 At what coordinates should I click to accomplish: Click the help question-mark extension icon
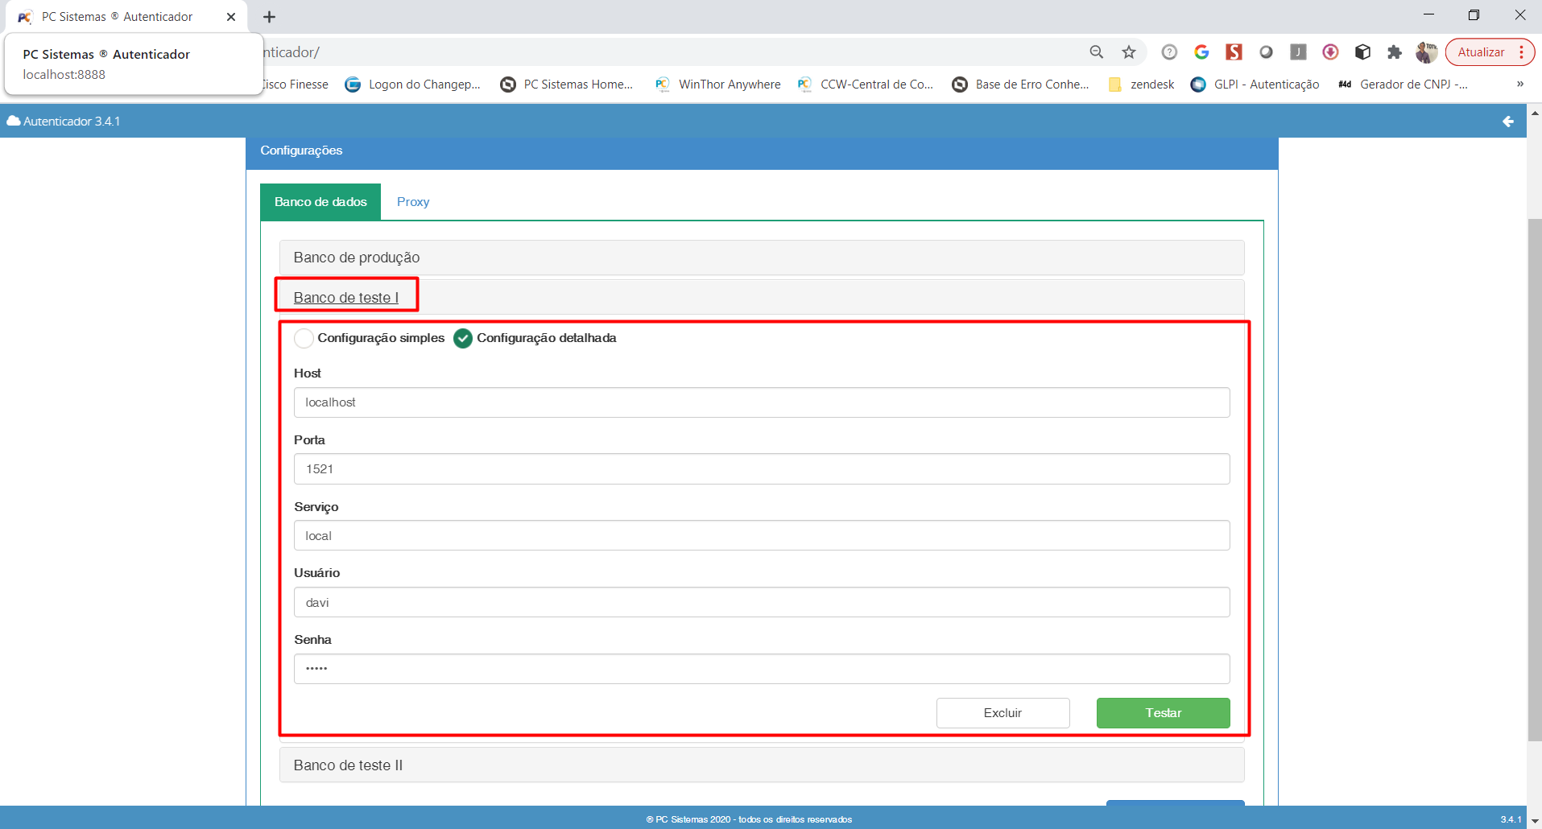pos(1169,52)
